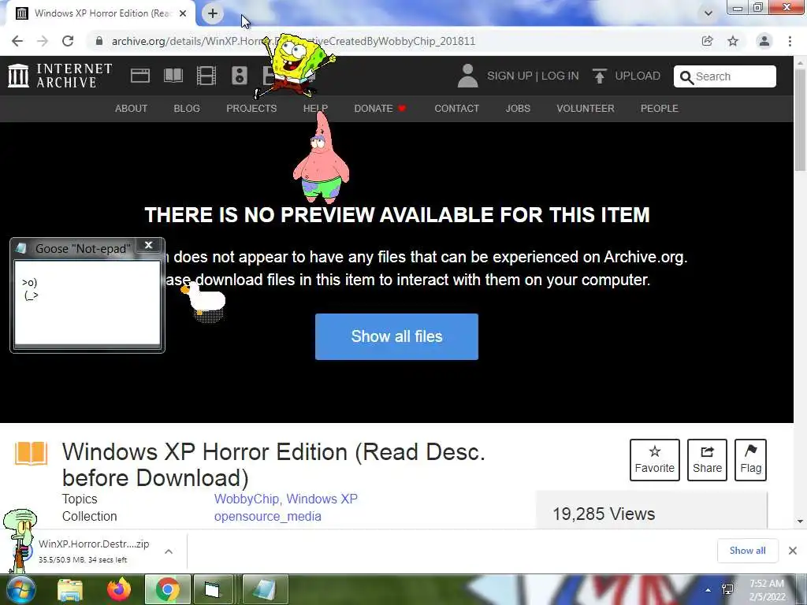Viewport: 807px width, 605px height.
Task: Click the 19,285 Views text
Action: click(x=604, y=514)
